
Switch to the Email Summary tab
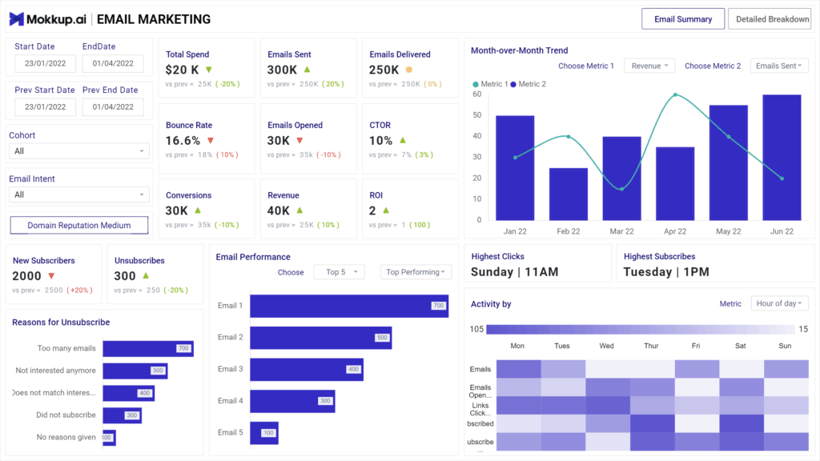click(682, 19)
